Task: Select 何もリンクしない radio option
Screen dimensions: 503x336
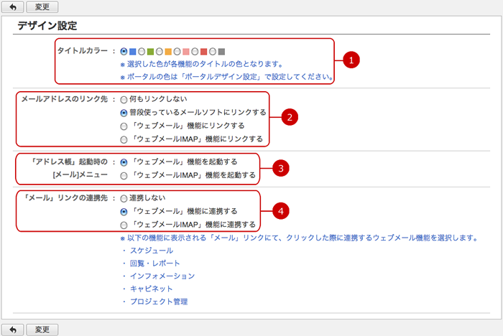Action: pos(124,100)
